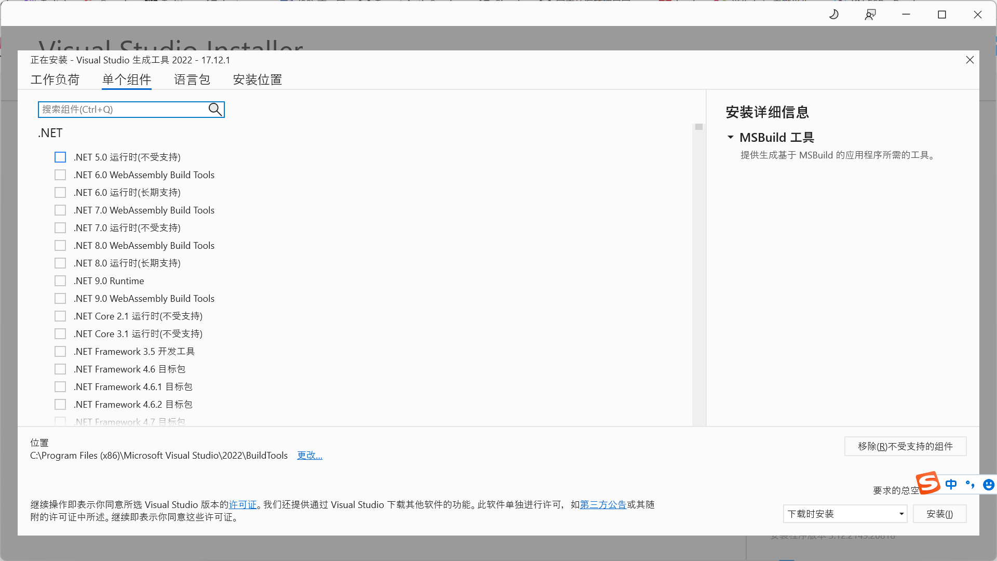Toggle the dark theme moon icon
Viewport: 997px width, 561px height.
tap(834, 15)
